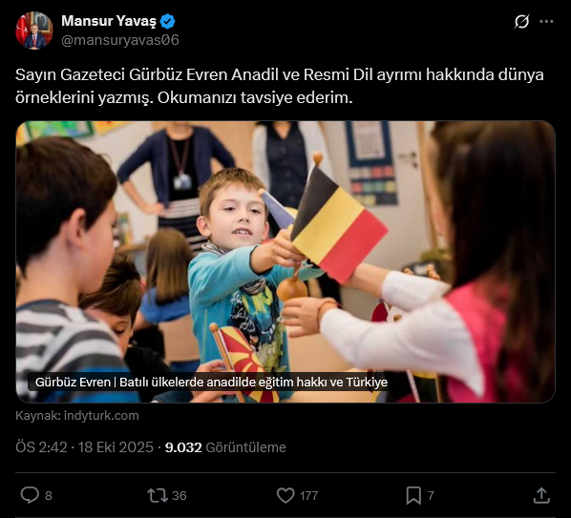This screenshot has width=571, height=518.
Task: Open Mansur Yavaş profile picture
Action: pos(34,31)
